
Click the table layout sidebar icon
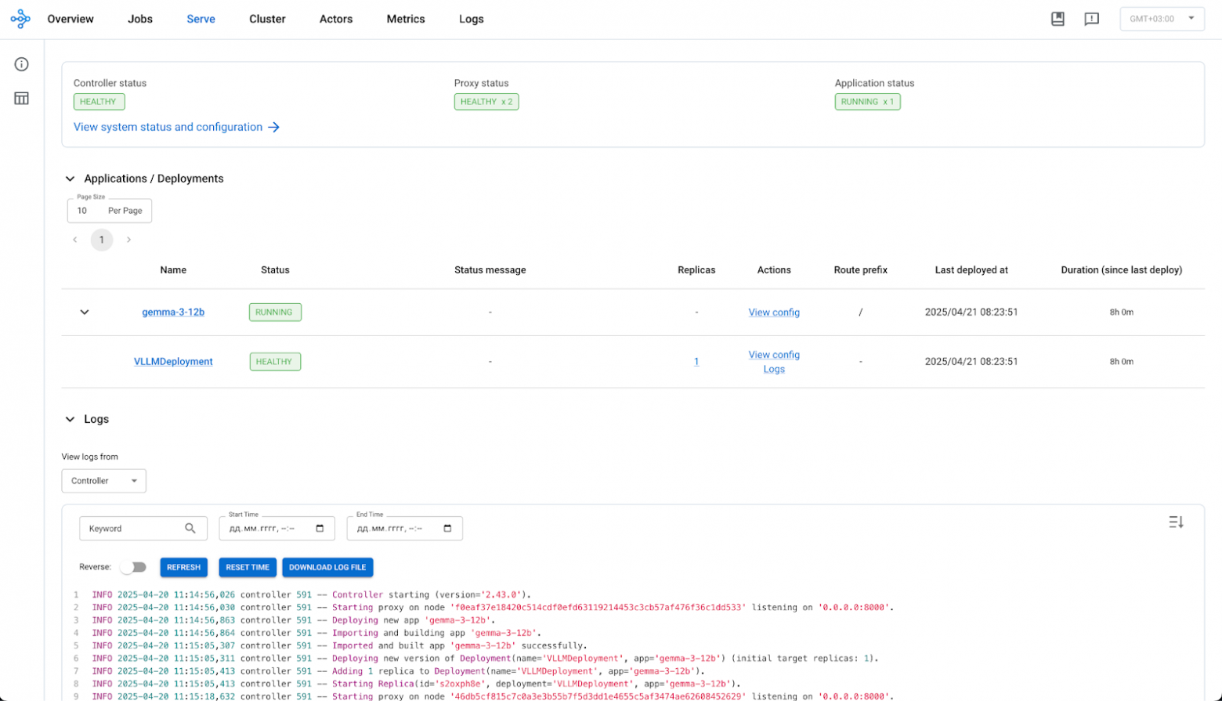[x=21, y=99]
